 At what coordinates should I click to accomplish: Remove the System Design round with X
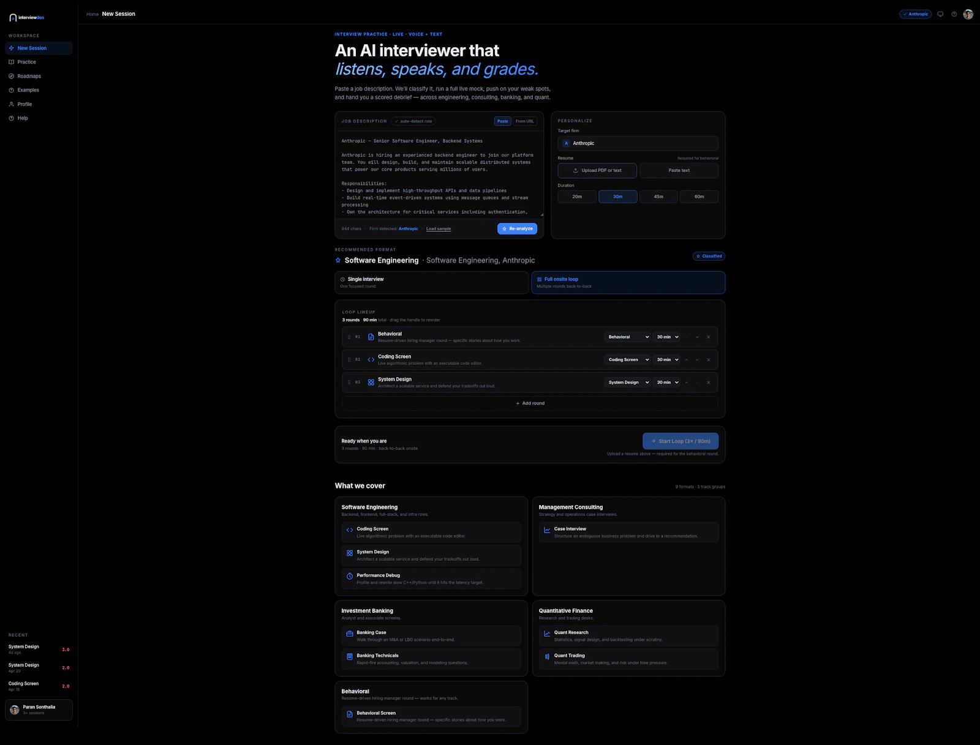coord(709,383)
